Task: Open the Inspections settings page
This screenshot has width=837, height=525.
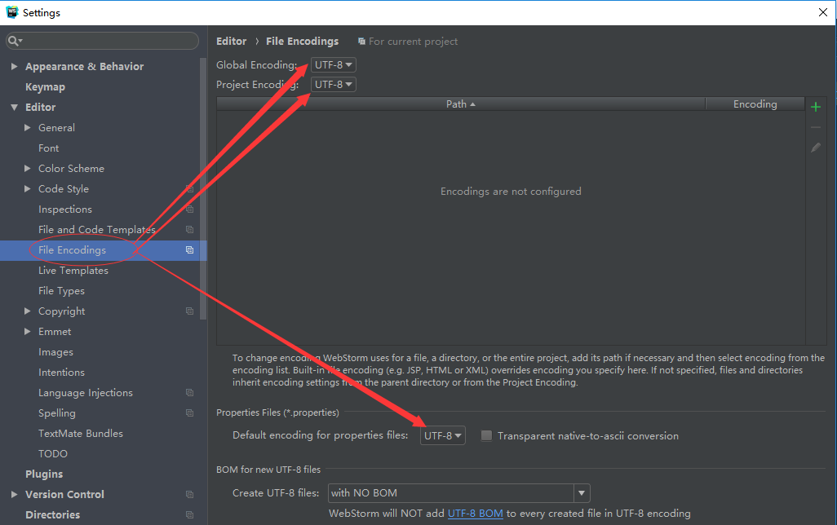Action: (x=65, y=210)
